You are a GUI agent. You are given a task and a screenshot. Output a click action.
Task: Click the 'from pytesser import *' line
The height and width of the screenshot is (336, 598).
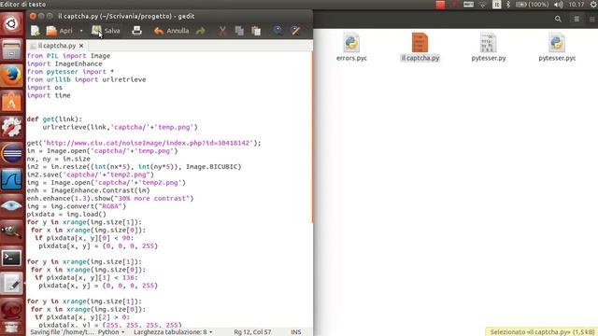(70, 72)
